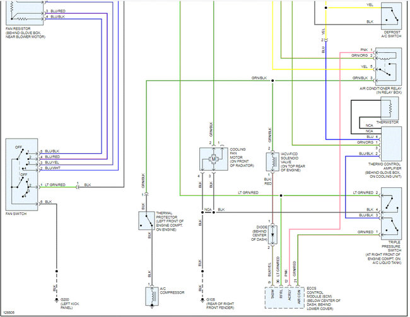Click the BLK/RED label below solenoid valve
The height and width of the screenshot is (317, 410).
point(268,182)
